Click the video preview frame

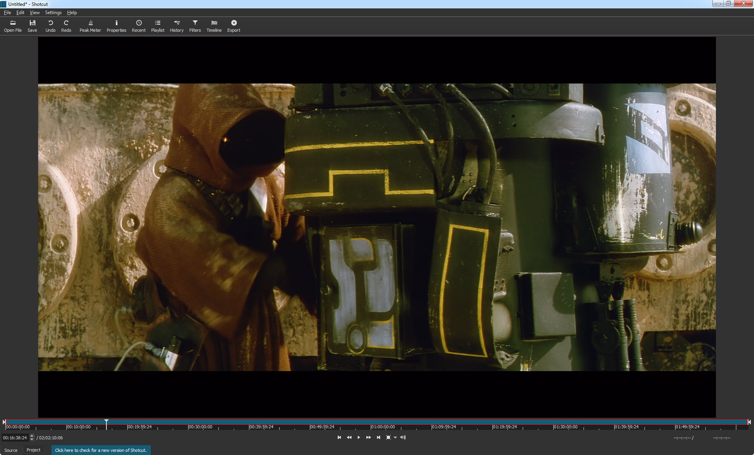pos(377,227)
